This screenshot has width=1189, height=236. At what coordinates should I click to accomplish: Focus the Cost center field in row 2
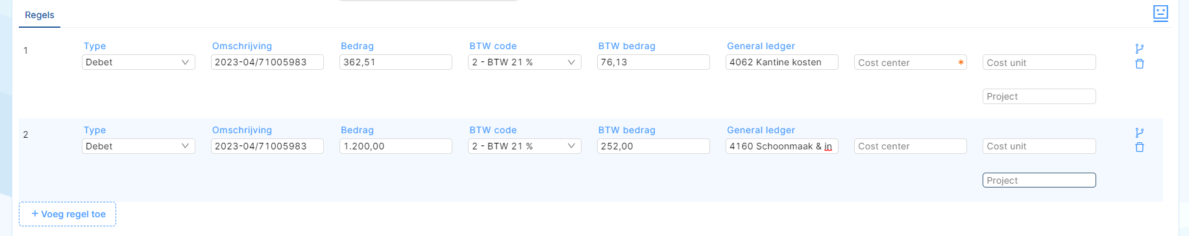911,146
